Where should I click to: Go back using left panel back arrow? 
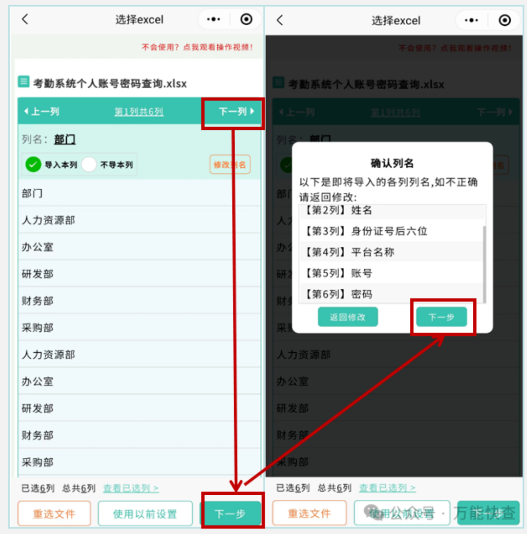pyautogui.click(x=25, y=20)
